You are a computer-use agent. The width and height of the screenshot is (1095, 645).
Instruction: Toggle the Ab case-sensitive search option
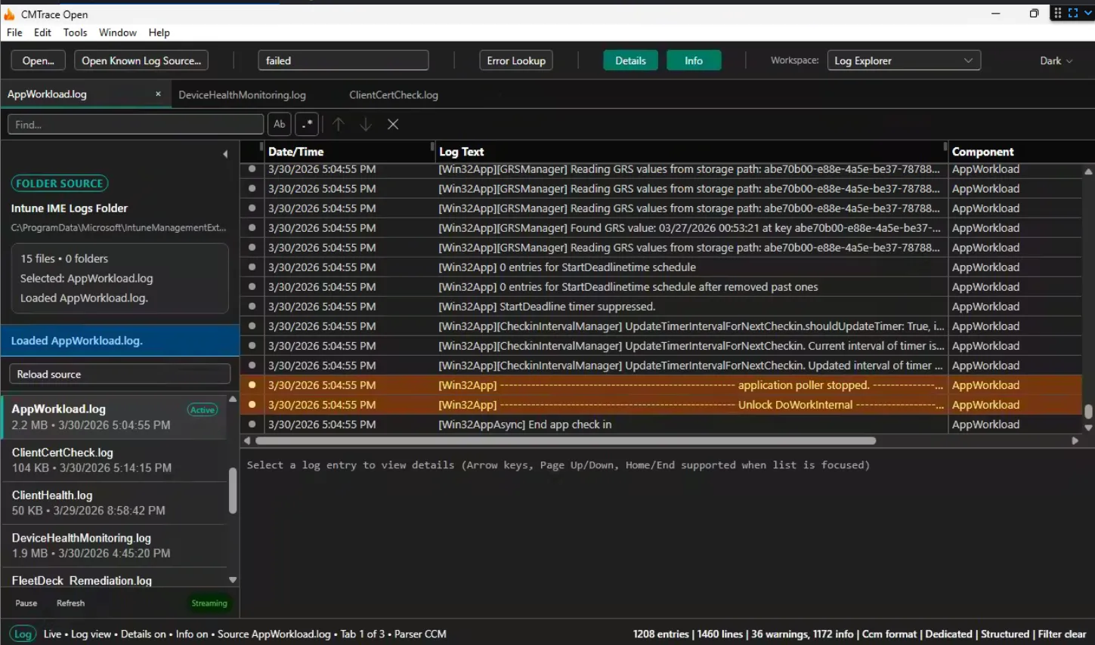point(279,124)
